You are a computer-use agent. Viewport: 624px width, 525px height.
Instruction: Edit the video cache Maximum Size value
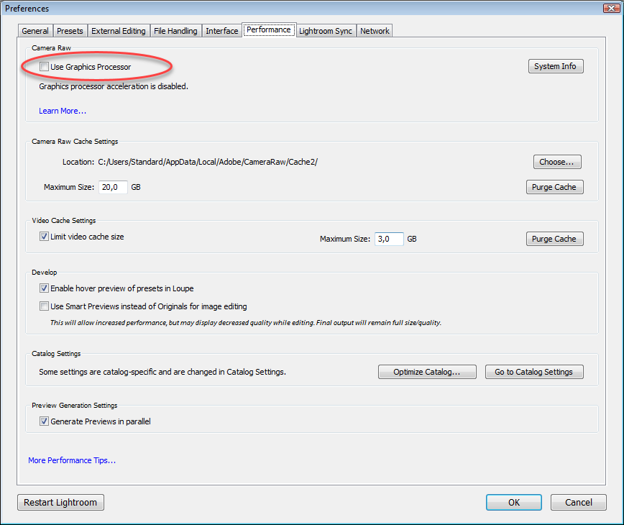pos(388,238)
